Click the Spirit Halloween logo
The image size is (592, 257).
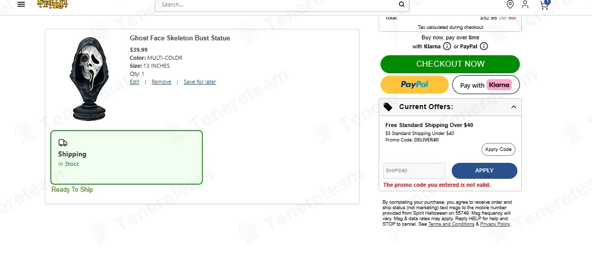[53, 4]
